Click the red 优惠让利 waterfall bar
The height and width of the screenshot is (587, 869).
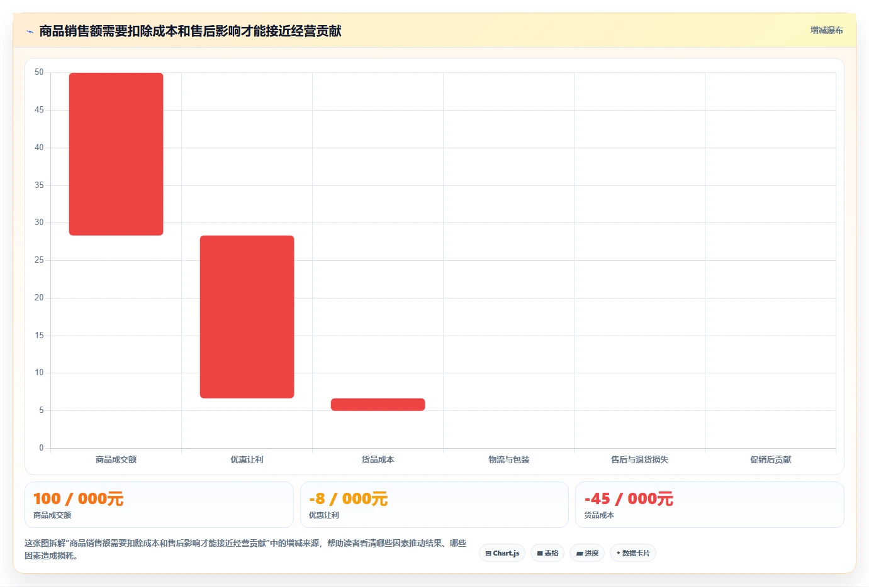pos(247,317)
